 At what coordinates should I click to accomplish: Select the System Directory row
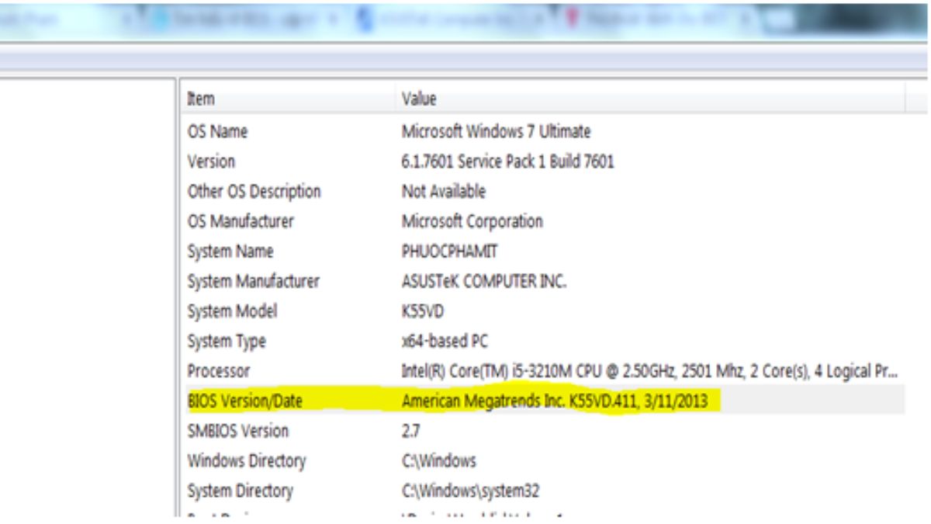coord(240,491)
